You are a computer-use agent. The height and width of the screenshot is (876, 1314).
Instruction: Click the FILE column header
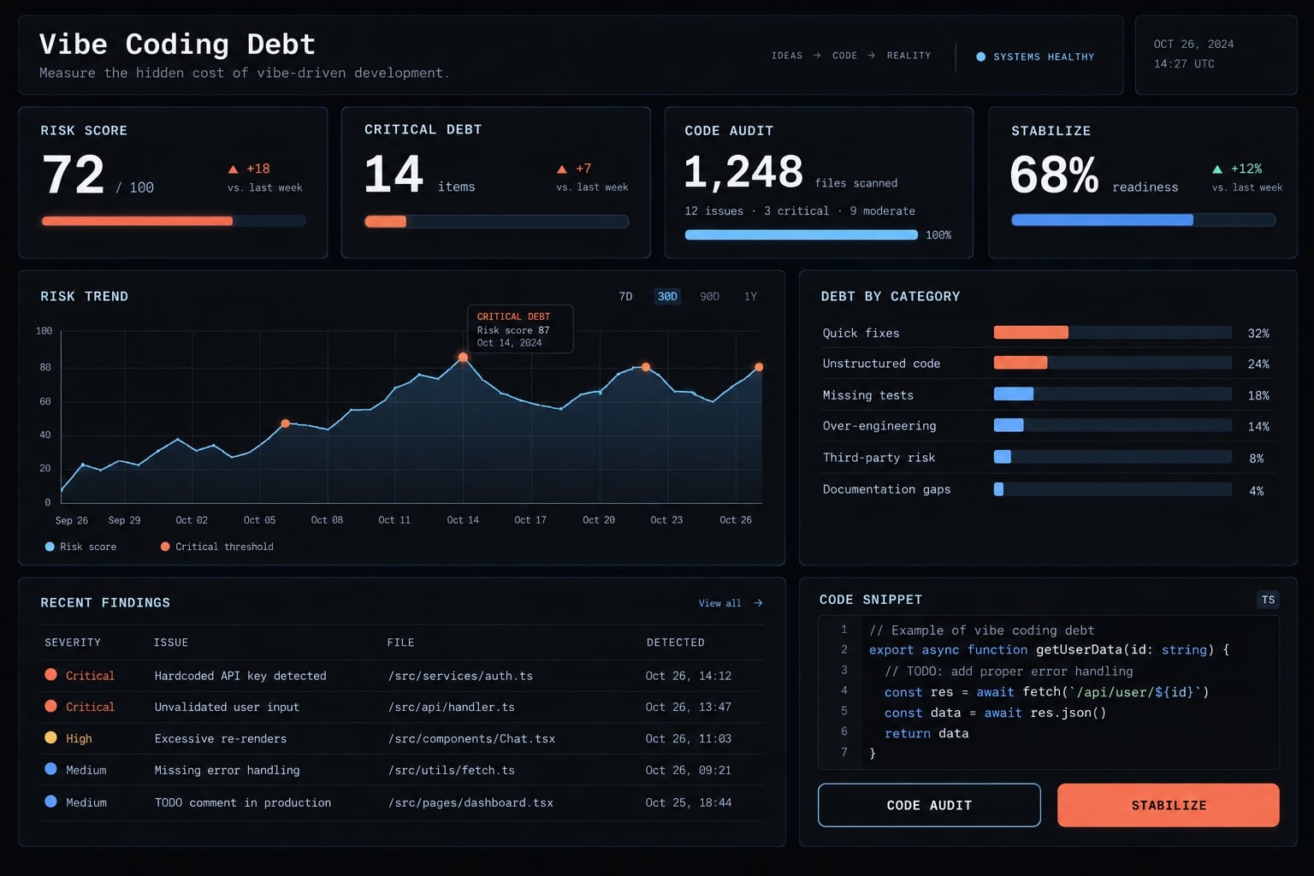(400, 642)
